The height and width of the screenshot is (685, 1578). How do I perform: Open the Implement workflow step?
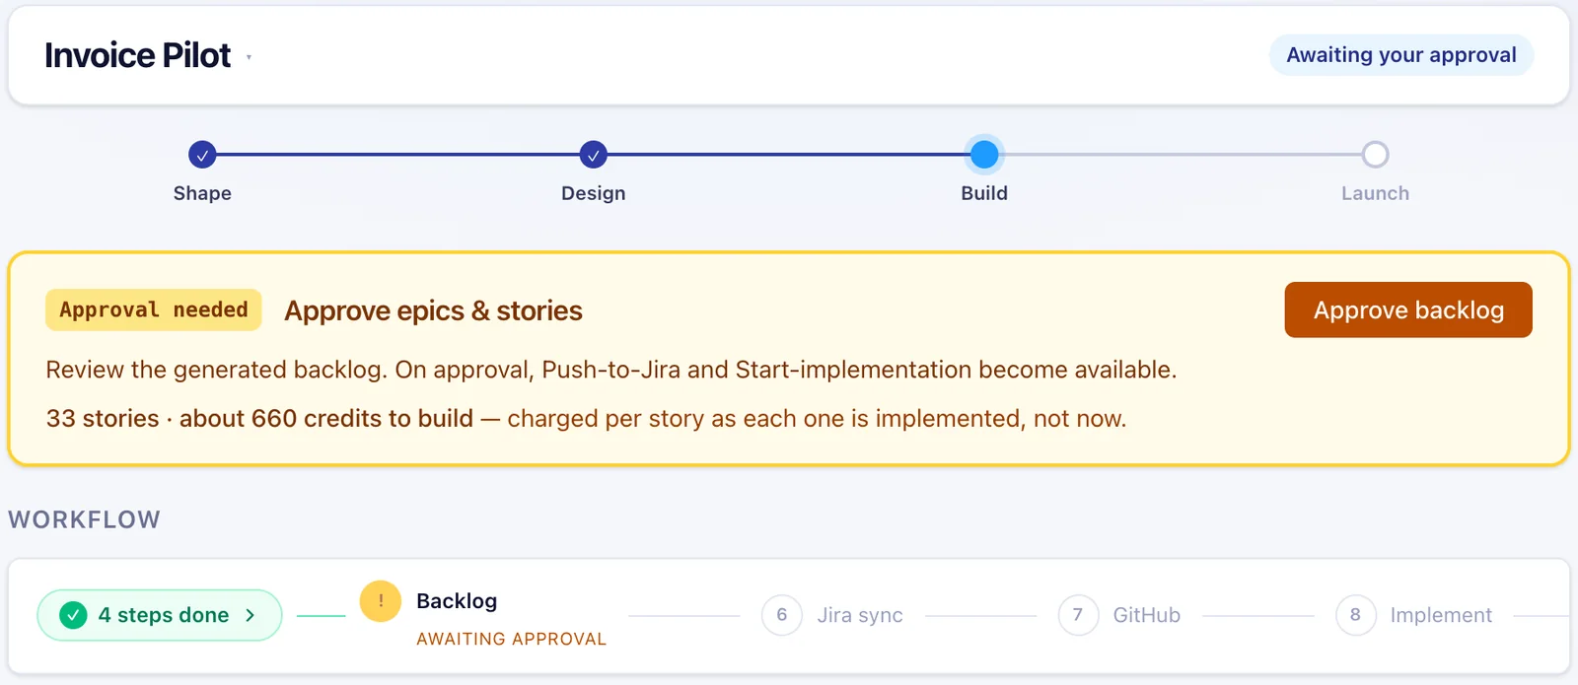point(1441,615)
